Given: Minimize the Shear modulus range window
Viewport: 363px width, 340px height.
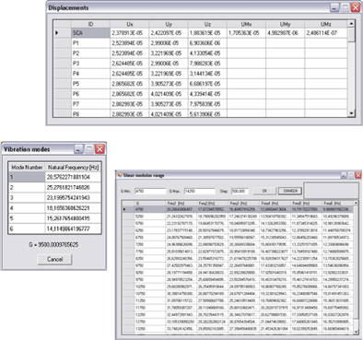Looking at the screenshot, I should [x=344, y=175].
